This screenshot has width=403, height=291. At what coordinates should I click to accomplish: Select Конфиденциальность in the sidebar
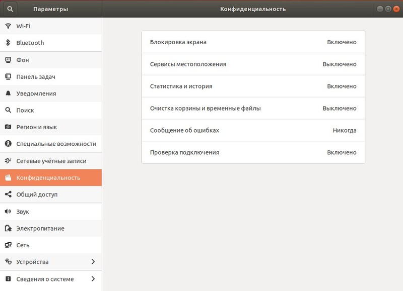pos(50,177)
